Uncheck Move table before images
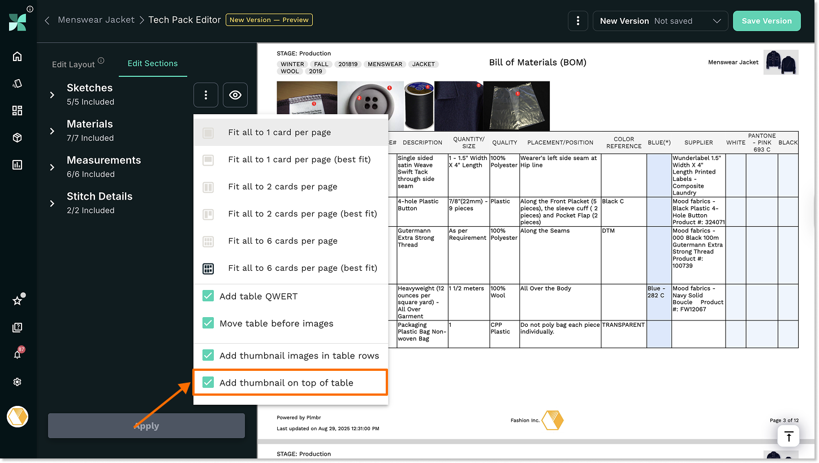The image size is (819, 463). pyautogui.click(x=208, y=323)
